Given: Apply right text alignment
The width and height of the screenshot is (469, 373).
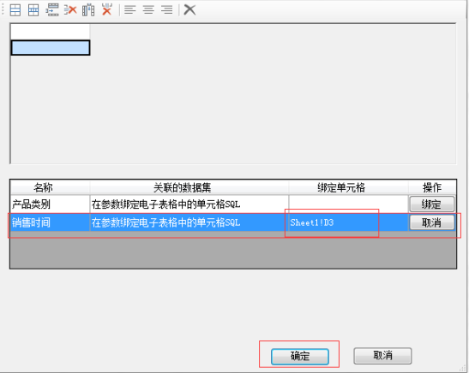Looking at the screenshot, I should pyautogui.click(x=167, y=10).
